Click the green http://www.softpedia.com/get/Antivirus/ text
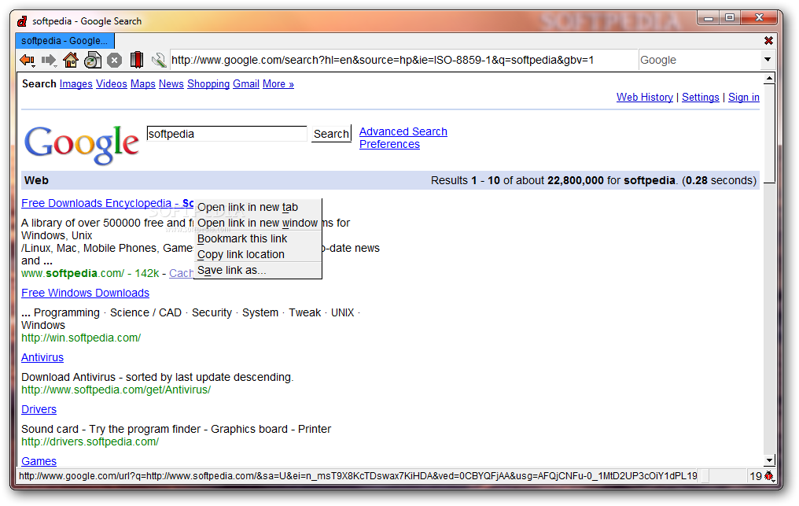Viewport: 799px width, 506px height. [x=116, y=390]
